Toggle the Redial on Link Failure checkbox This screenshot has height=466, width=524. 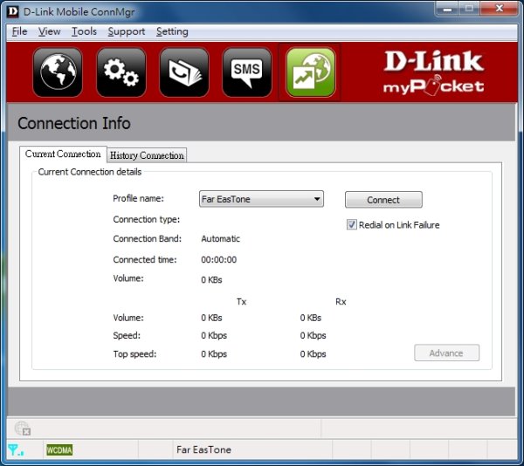[x=351, y=224]
